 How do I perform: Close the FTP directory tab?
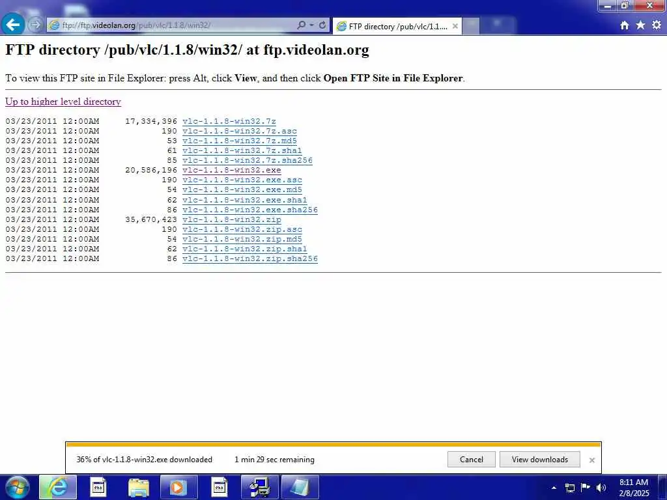455,26
